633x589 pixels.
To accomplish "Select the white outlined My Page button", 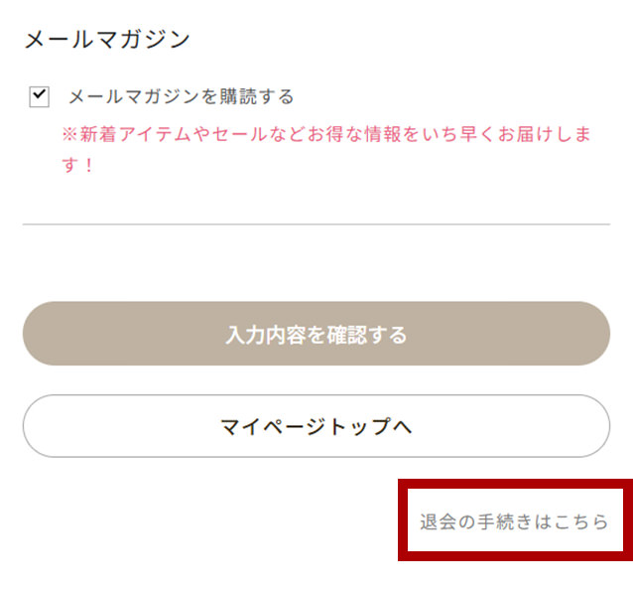I will click(x=316, y=426).
